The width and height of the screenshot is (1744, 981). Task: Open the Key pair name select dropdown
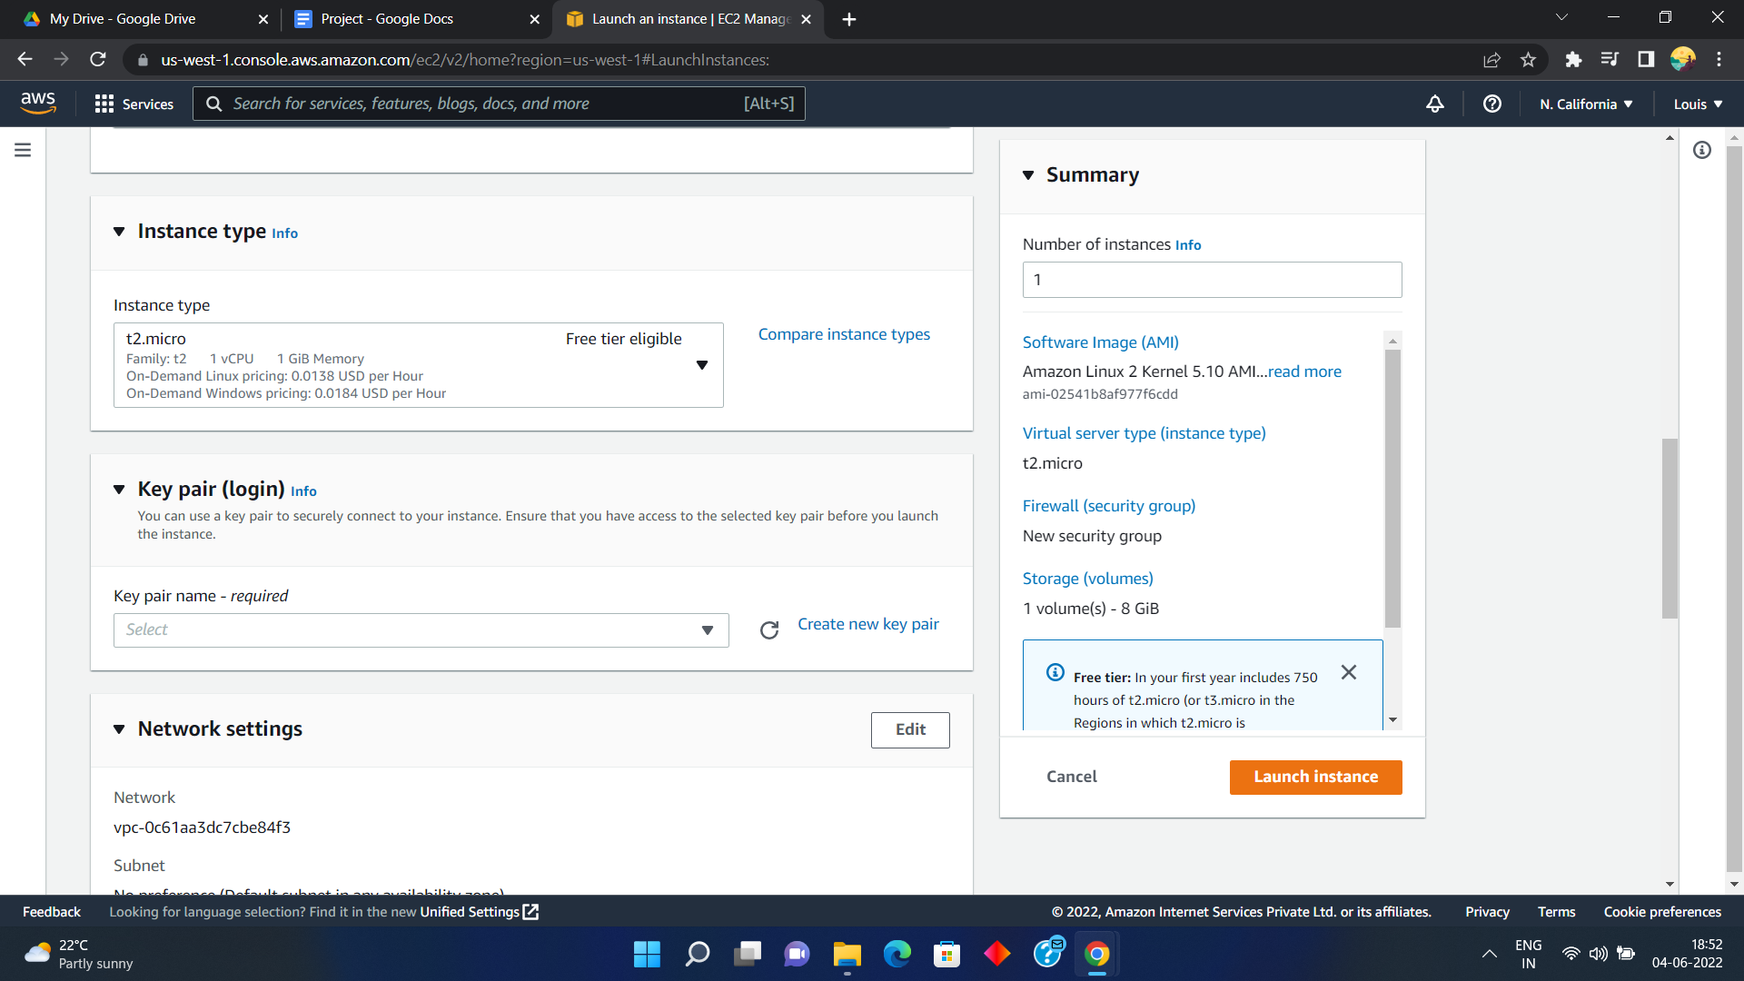[421, 630]
